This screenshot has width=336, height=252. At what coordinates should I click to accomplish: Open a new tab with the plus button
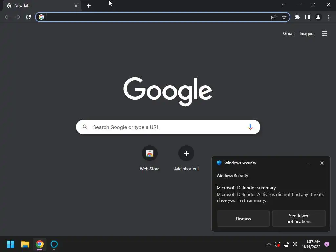(x=89, y=6)
